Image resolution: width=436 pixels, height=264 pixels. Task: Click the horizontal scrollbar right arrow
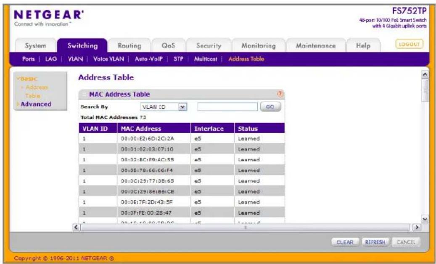click(417, 227)
